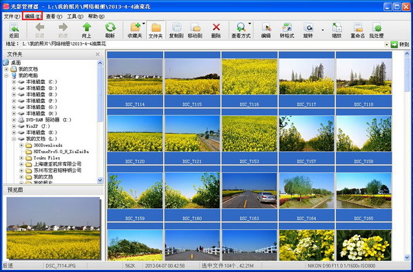This screenshot has height=272, width=413.
Task: Open the 查看方式 dropdown arrow
Action: (249, 24)
